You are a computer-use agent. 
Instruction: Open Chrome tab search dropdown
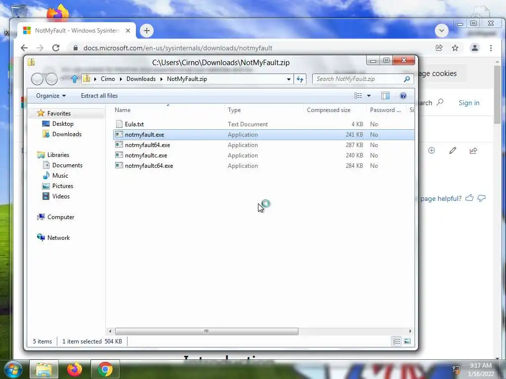(x=441, y=31)
